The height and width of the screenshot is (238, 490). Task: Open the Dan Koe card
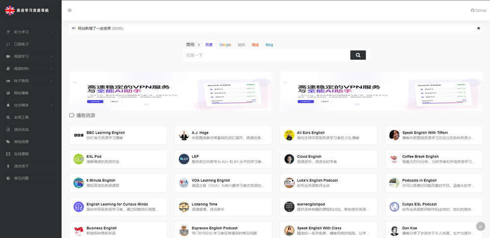click(x=434, y=230)
